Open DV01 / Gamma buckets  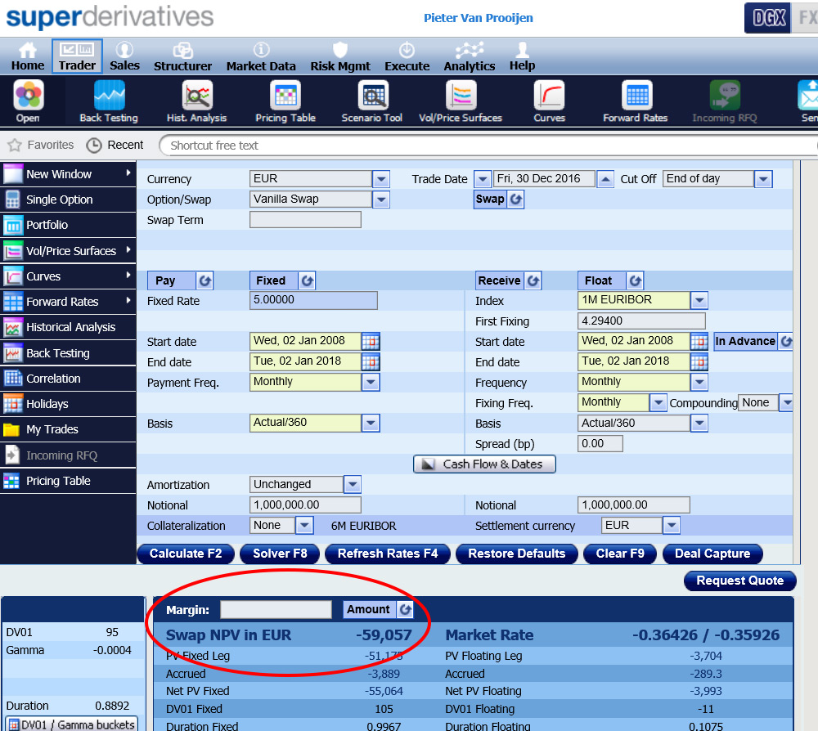tap(72, 724)
